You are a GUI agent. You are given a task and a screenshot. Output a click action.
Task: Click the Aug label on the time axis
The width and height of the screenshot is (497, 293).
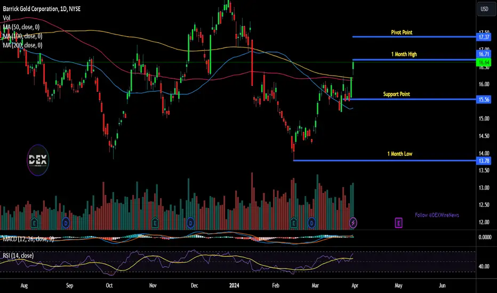coord(24,286)
